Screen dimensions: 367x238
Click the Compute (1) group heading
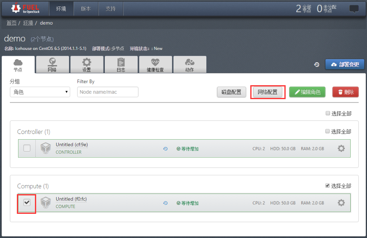coord(33,186)
